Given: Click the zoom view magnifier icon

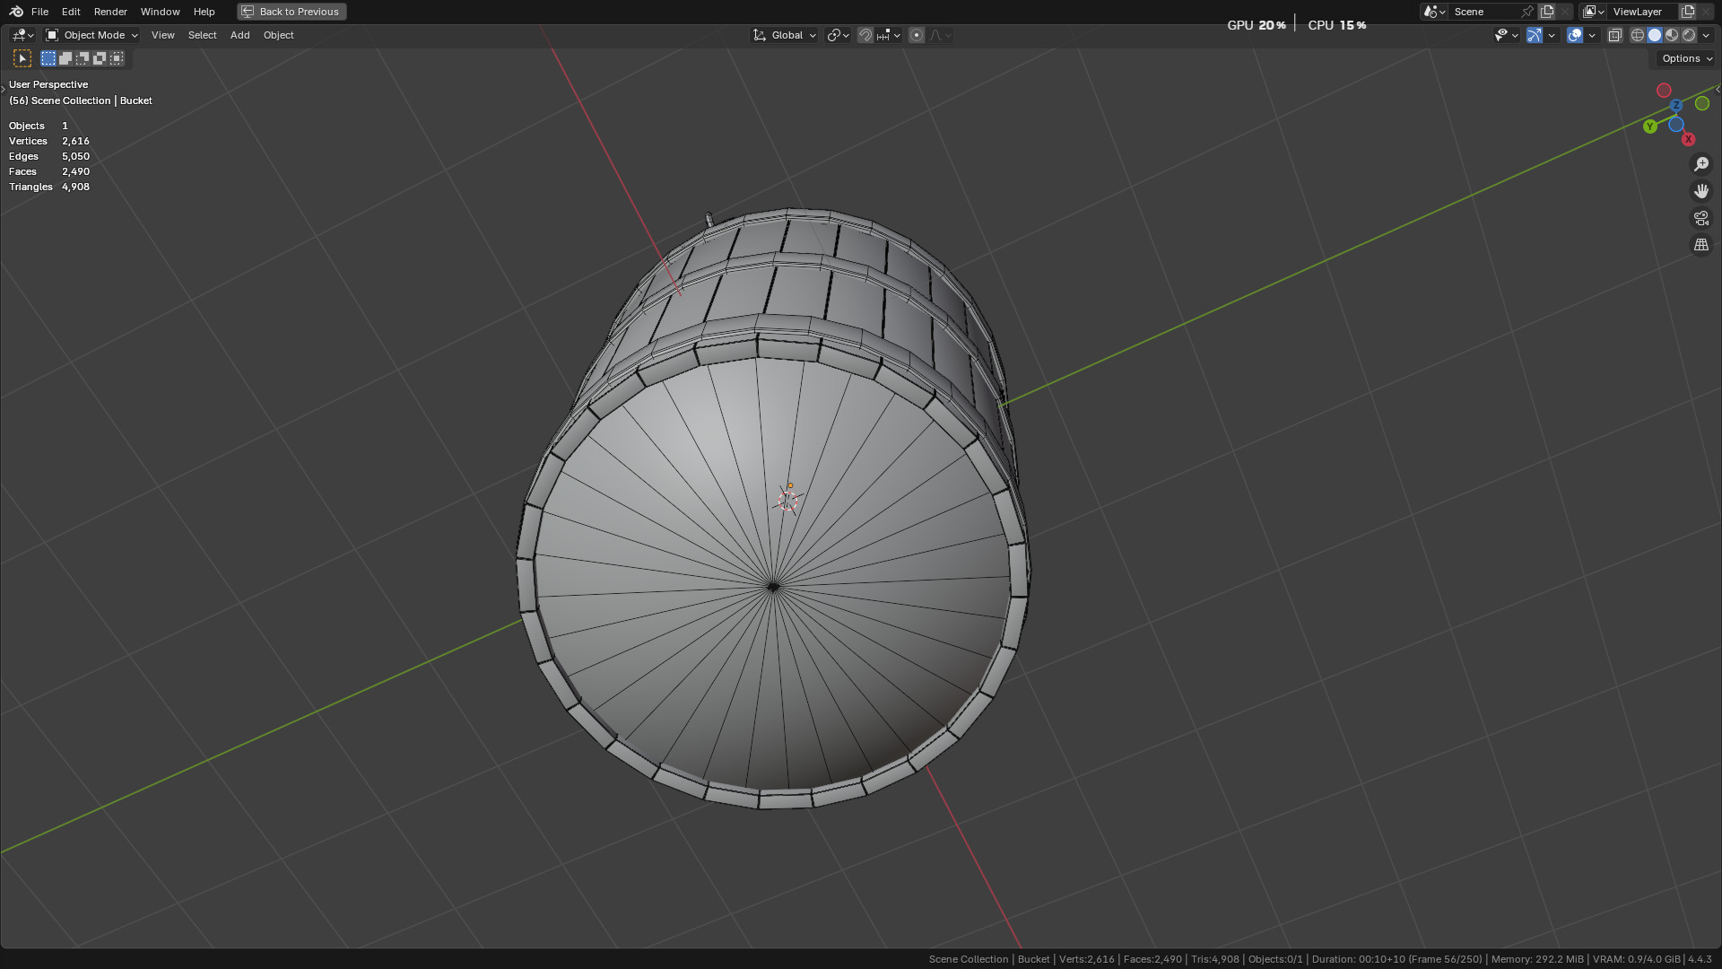Looking at the screenshot, I should 1701,164.
